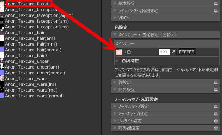This screenshot has height=135, width=222.
Task: Open gear settings for 基本設定 section
Action: tap(216, 3)
